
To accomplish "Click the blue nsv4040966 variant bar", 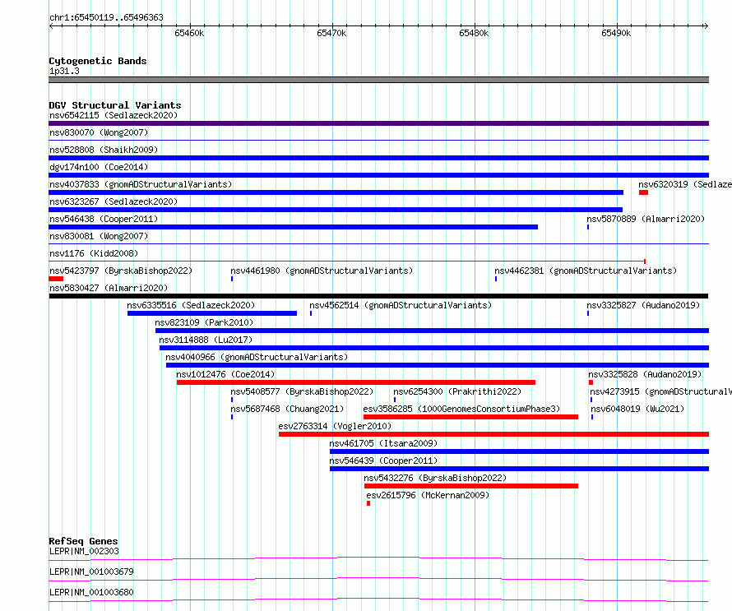I will pyautogui.click(x=438, y=365).
